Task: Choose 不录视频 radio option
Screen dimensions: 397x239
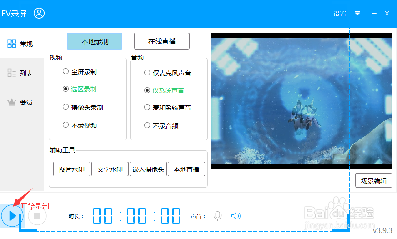Action: pos(80,125)
